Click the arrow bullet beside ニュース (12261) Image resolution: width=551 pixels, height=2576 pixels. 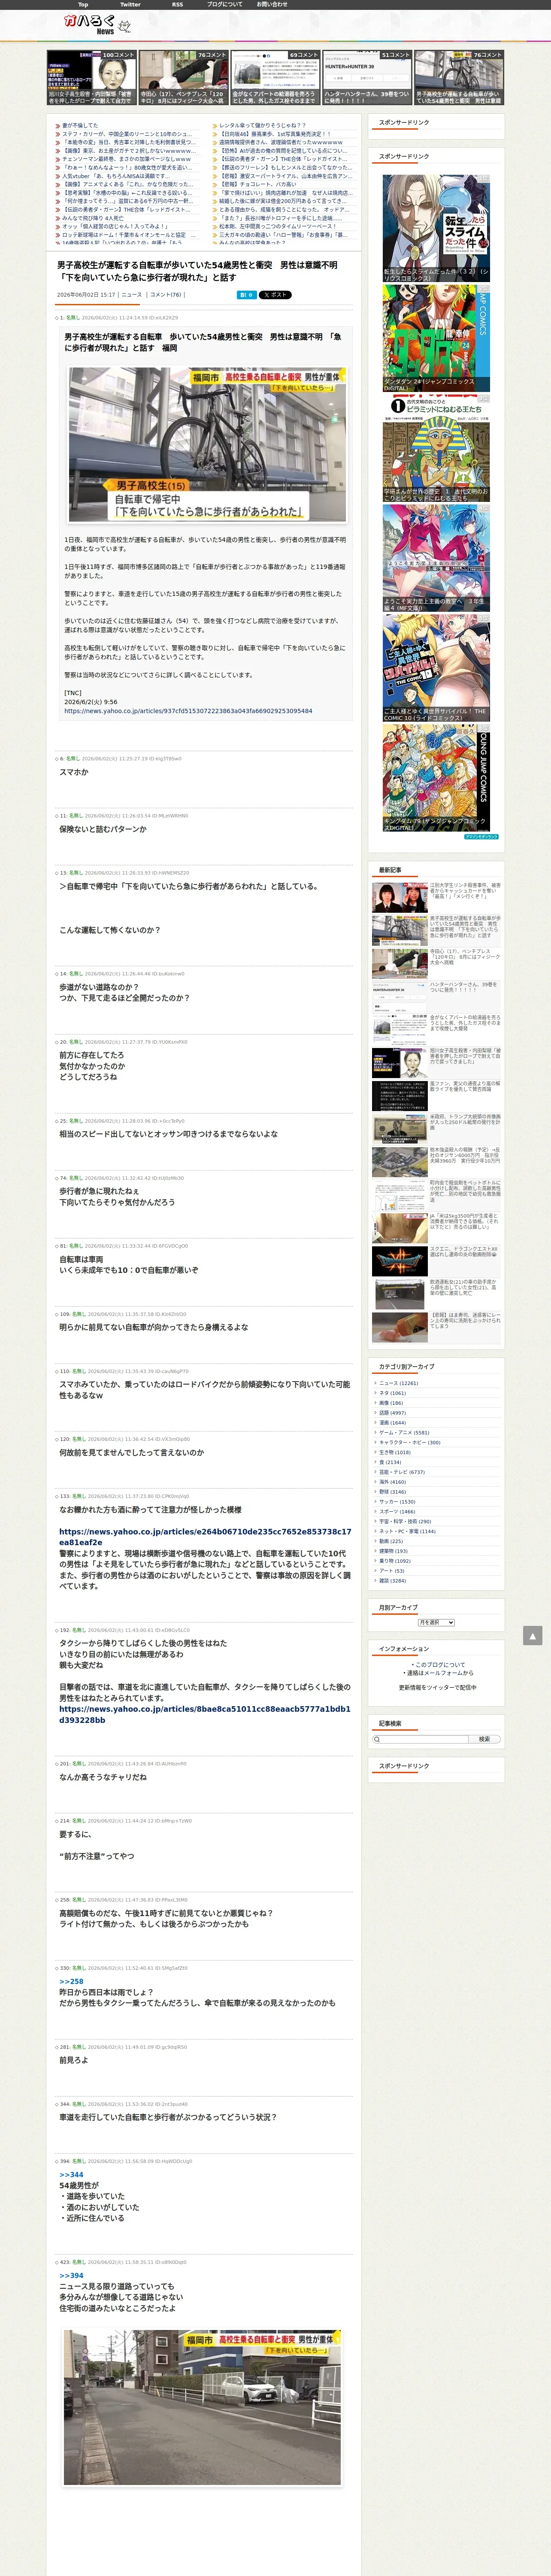click(375, 1383)
